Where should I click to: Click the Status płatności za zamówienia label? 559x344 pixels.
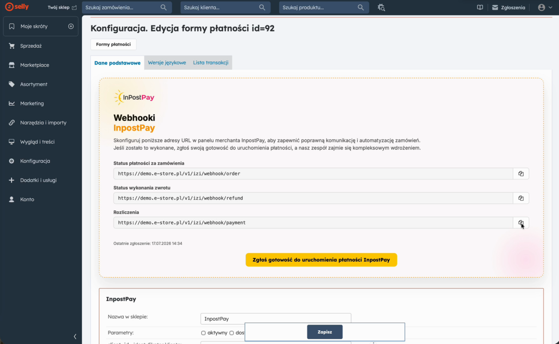point(149,163)
